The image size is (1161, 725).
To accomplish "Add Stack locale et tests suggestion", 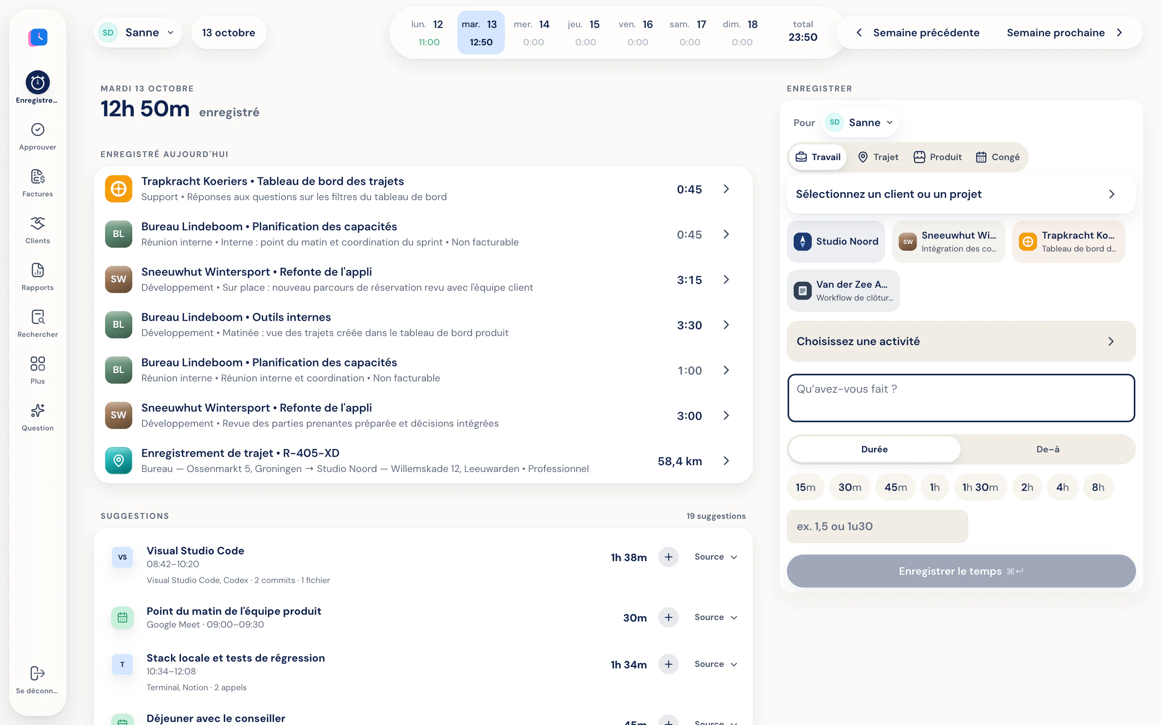I will coord(668,664).
